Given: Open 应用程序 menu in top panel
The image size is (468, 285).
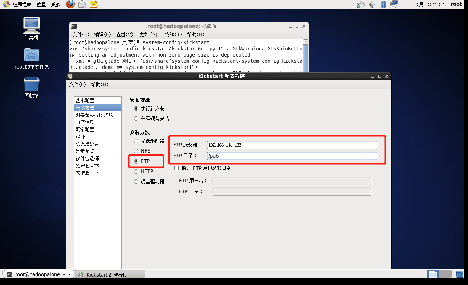Looking at the screenshot, I should (x=22, y=4).
